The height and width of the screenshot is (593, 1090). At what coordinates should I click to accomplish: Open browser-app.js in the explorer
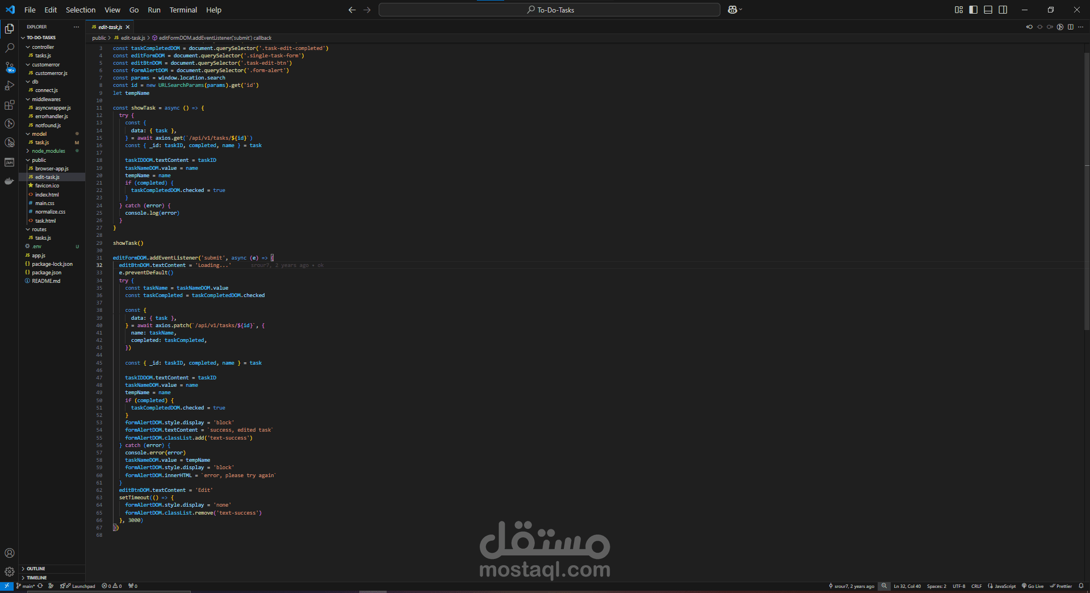52,169
